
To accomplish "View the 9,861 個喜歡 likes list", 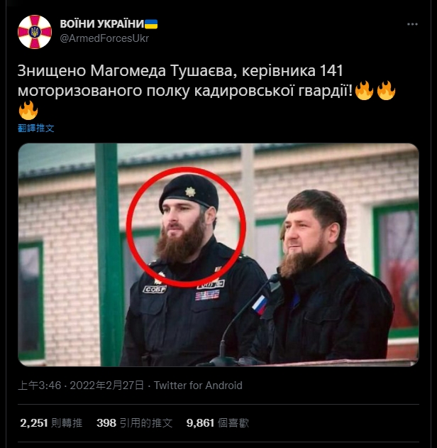I will coord(218,423).
